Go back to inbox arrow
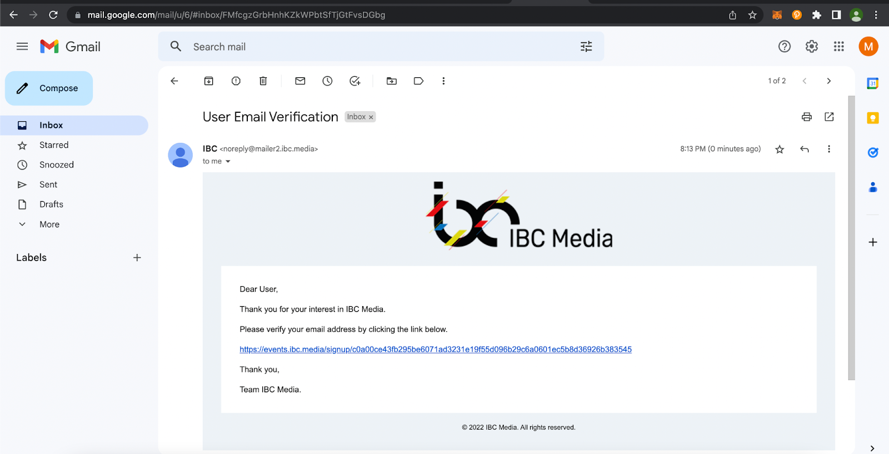This screenshot has width=889, height=454. 174,81
